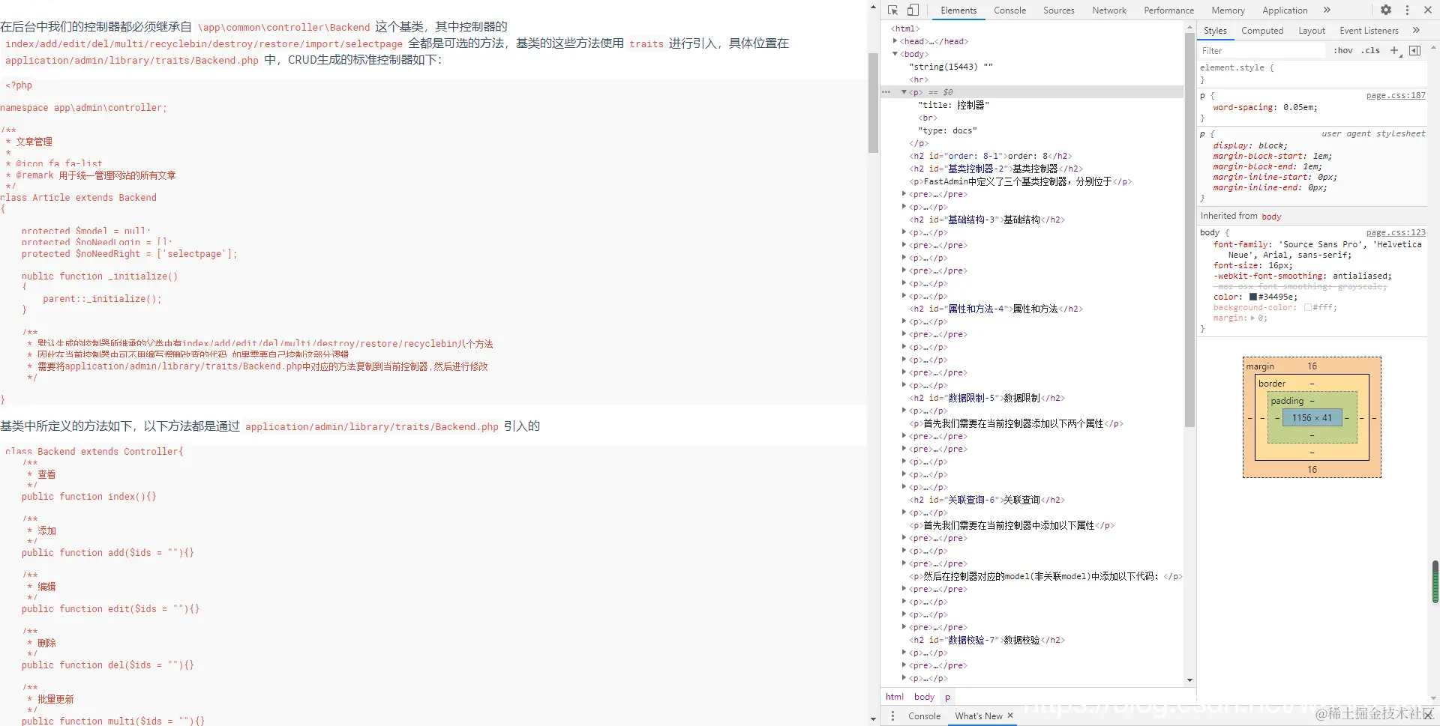Image resolution: width=1440 pixels, height=726 pixels.
Task: Expand the margin shorthand triangle in body rule
Action: (x=1252, y=318)
